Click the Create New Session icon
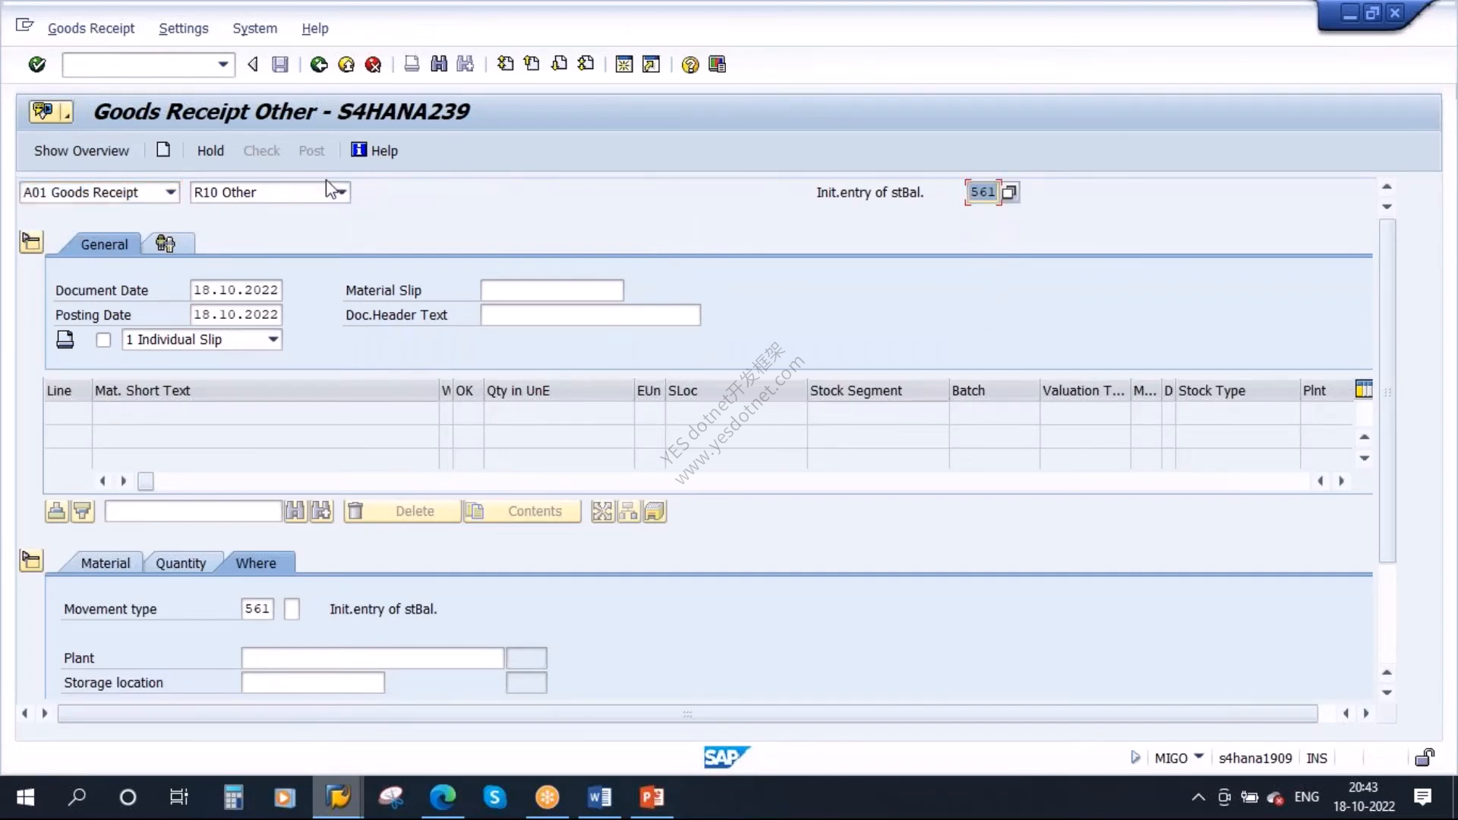Viewport: 1458px width, 820px height. pyautogui.click(x=624, y=65)
